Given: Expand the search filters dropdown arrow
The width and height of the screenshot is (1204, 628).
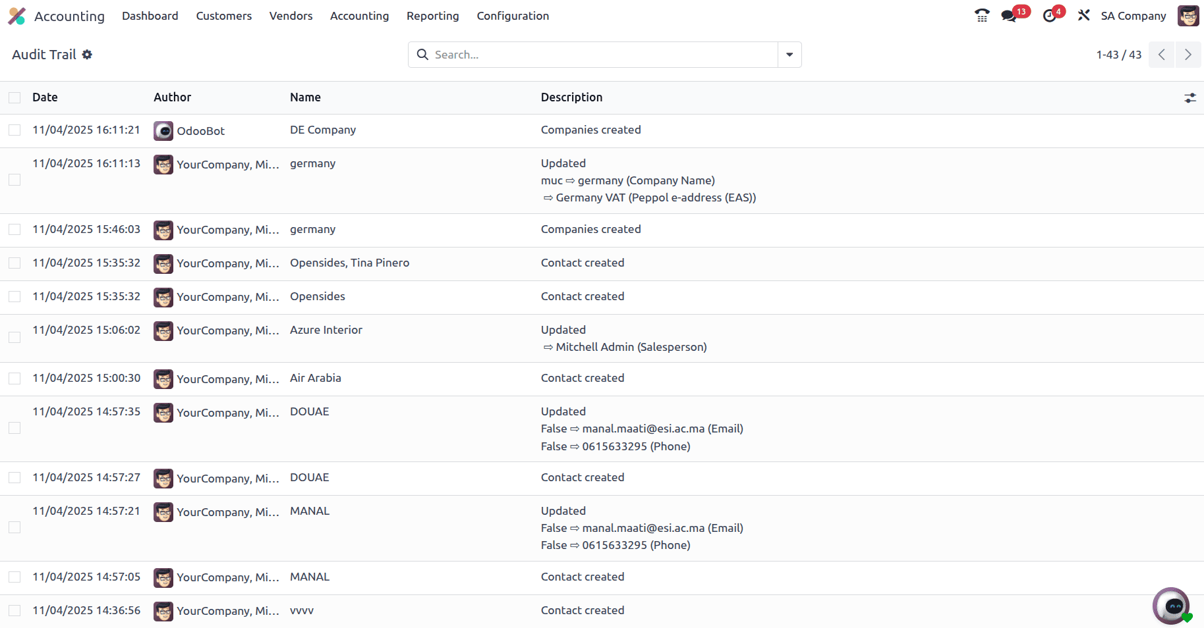Looking at the screenshot, I should click(x=789, y=55).
